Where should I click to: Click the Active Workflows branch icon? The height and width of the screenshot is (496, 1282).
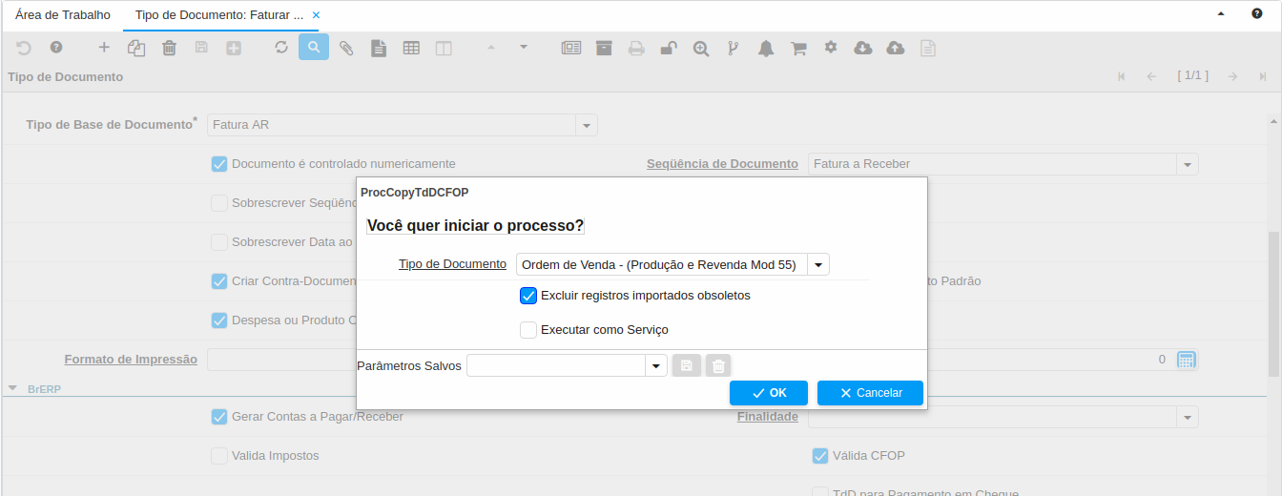pos(734,47)
